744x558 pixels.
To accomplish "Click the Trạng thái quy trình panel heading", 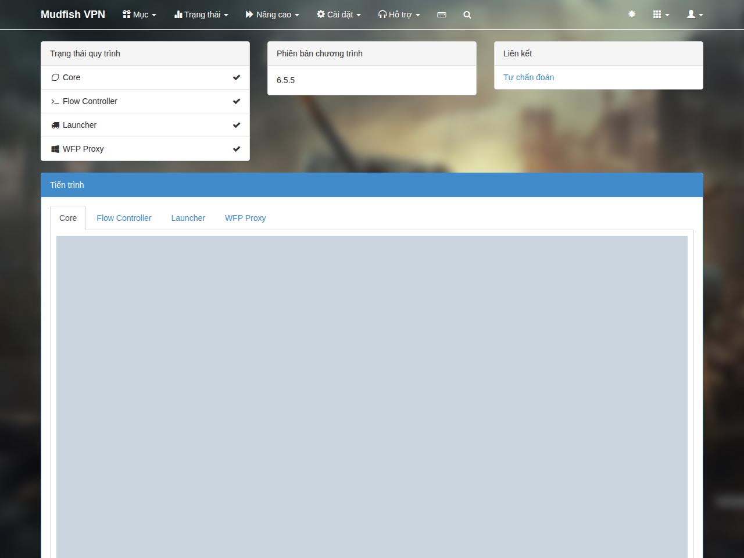I will 145,53.
